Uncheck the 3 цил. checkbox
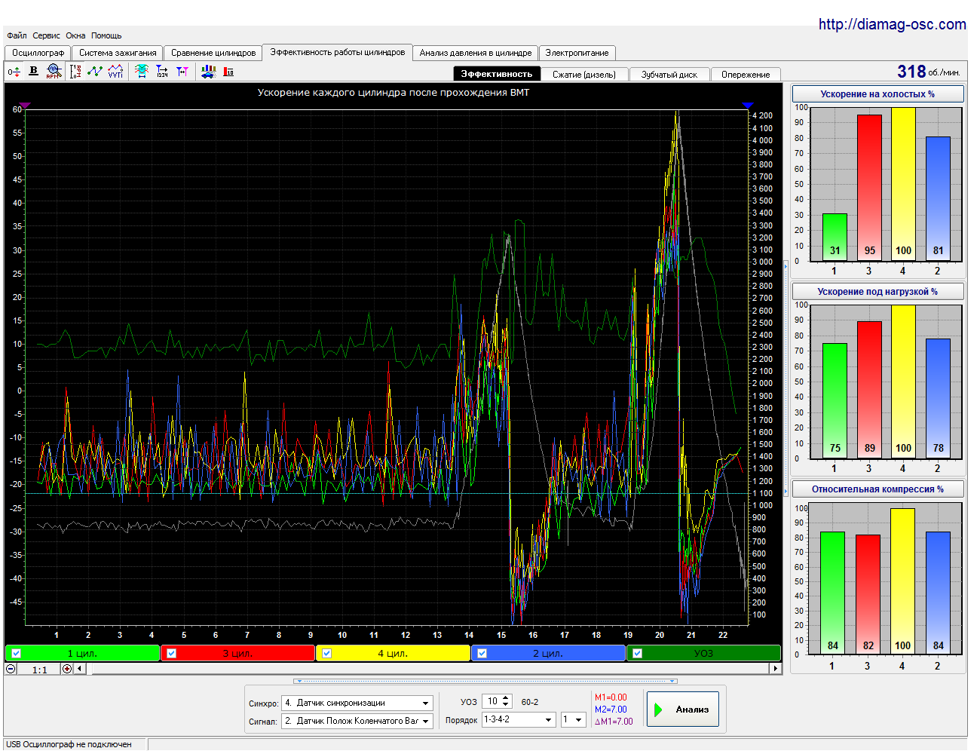 click(172, 654)
